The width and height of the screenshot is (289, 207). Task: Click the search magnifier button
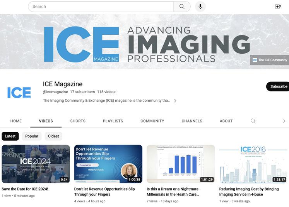pyautogui.click(x=182, y=7)
